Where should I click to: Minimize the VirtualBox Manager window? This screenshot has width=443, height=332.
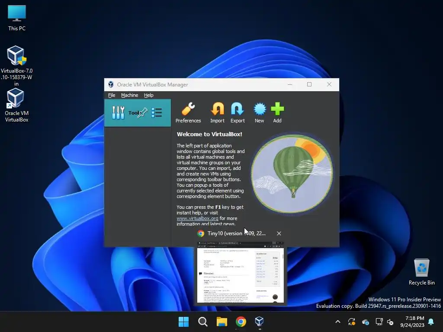[290, 84]
